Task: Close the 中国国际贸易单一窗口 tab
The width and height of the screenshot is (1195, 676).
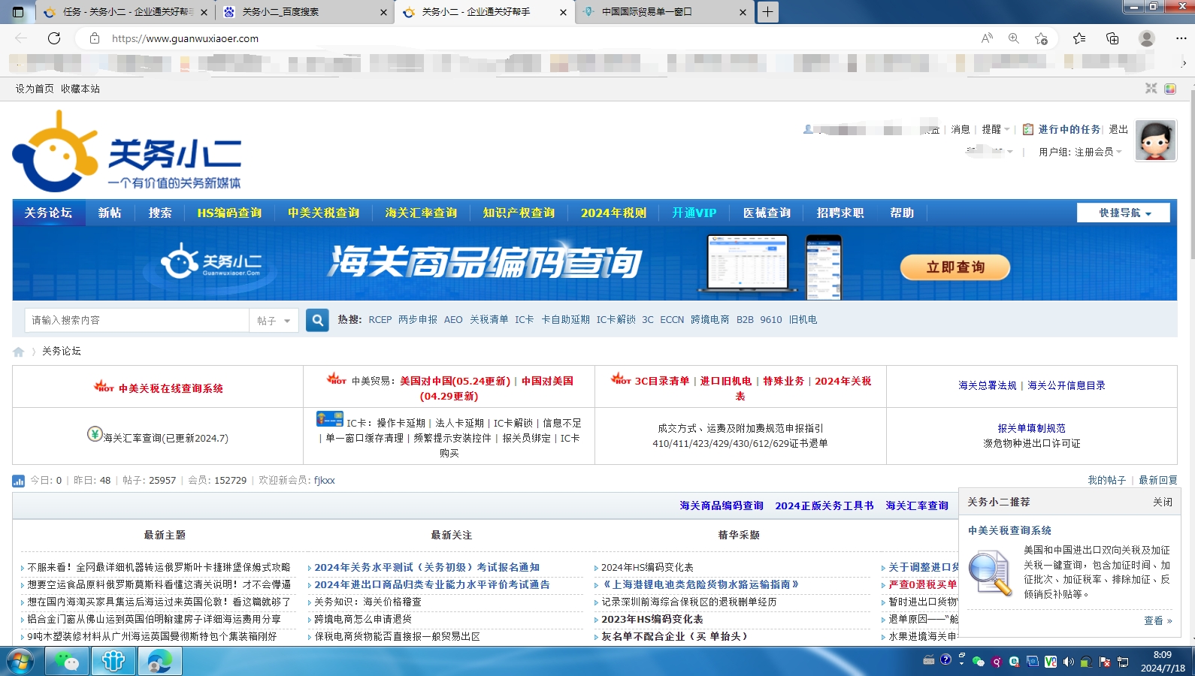Action: [x=743, y=12]
